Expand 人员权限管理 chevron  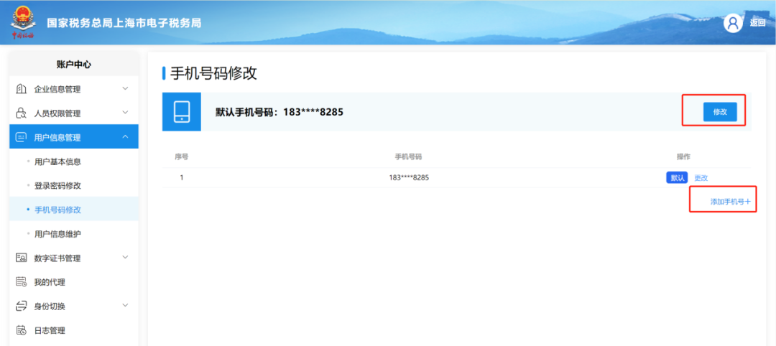tap(125, 113)
